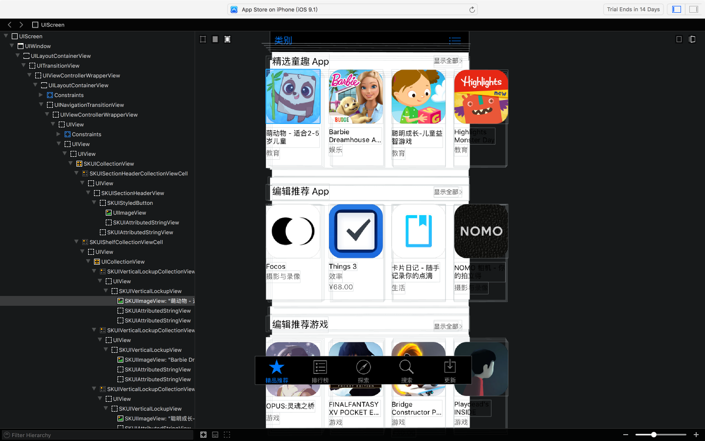
Task: Toggle the left outline sidebar panel
Action: (x=677, y=9)
